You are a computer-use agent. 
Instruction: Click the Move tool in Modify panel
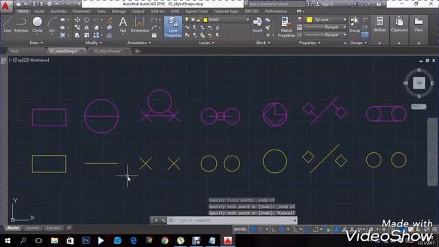click(x=78, y=20)
